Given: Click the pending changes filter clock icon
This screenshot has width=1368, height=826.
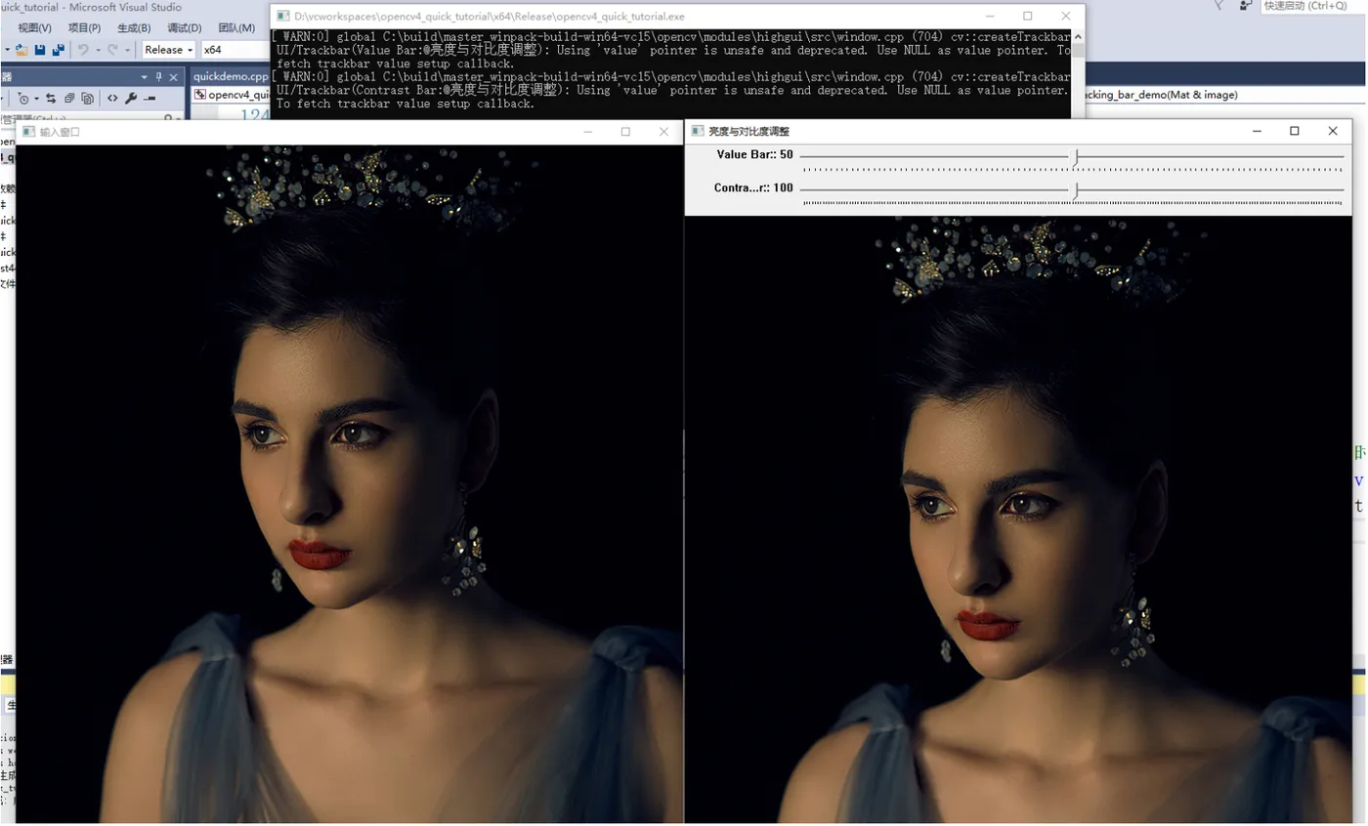Looking at the screenshot, I should pos(23,99).
